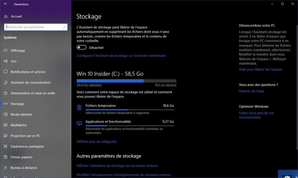
Task: Enable the Assistant de stockage toggle
Action: click(x=82, y=48)
